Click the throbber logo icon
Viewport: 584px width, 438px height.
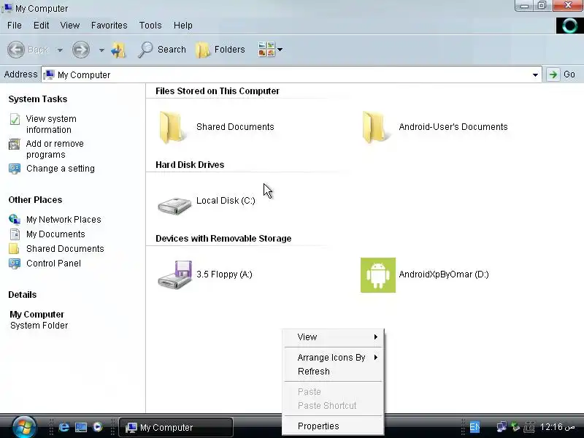tap(569, 26)
